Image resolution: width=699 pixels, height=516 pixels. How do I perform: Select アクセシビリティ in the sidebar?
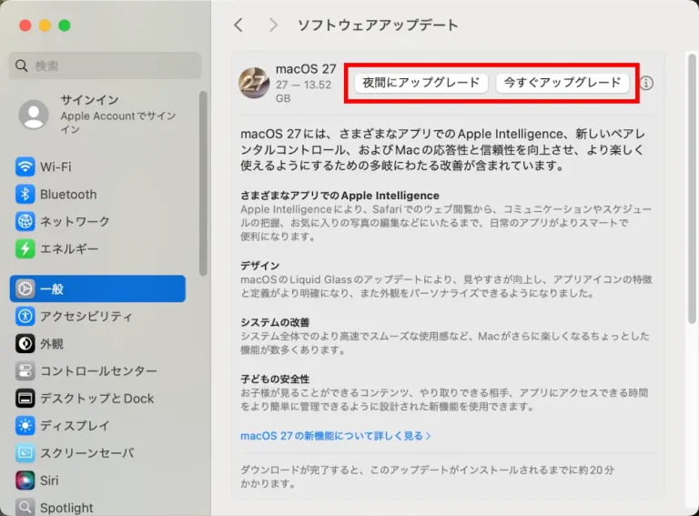[x=97, y=317]
